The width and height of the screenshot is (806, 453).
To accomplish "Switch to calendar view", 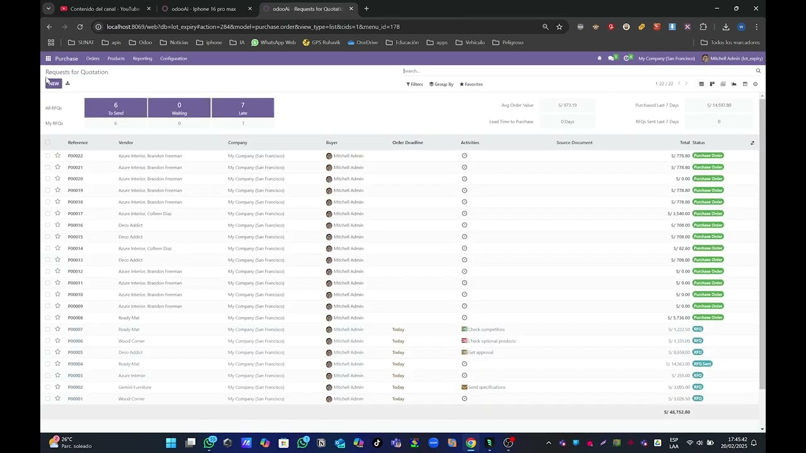I will tap(745, 84).
